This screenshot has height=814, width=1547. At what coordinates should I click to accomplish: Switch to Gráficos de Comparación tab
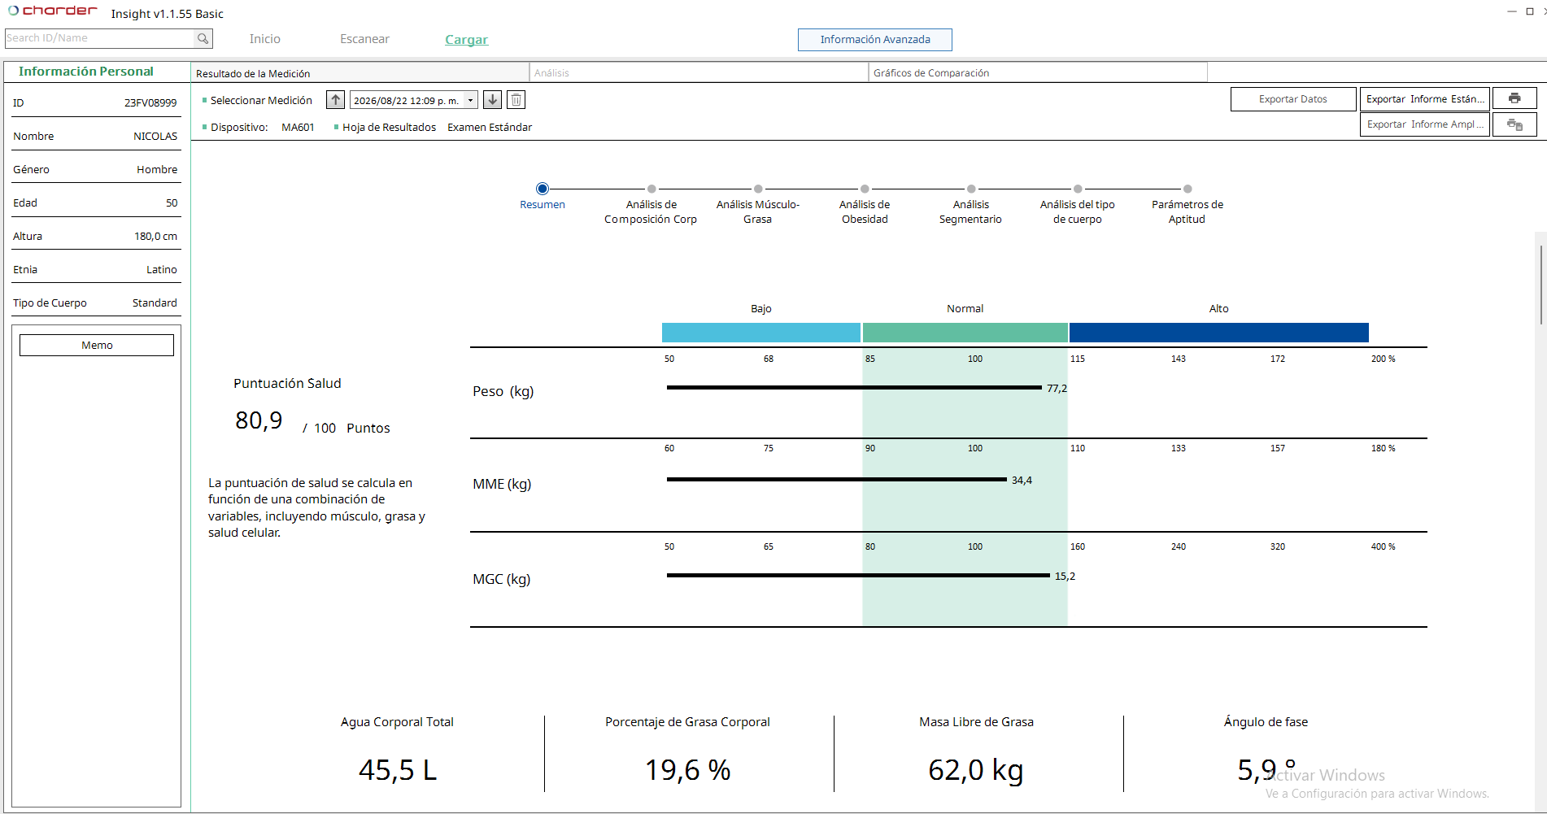1038,73
